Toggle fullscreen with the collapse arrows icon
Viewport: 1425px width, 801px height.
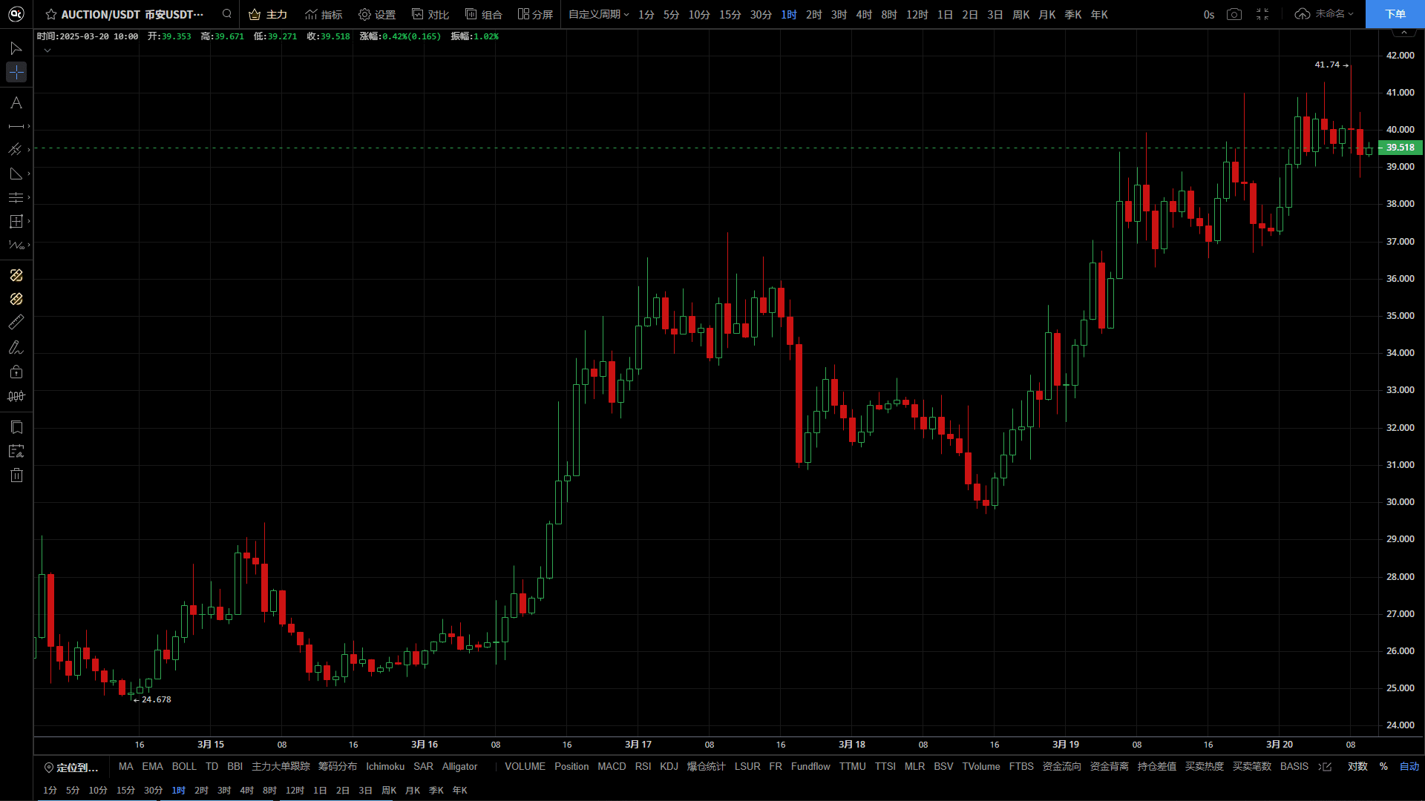pos(1262,14)
